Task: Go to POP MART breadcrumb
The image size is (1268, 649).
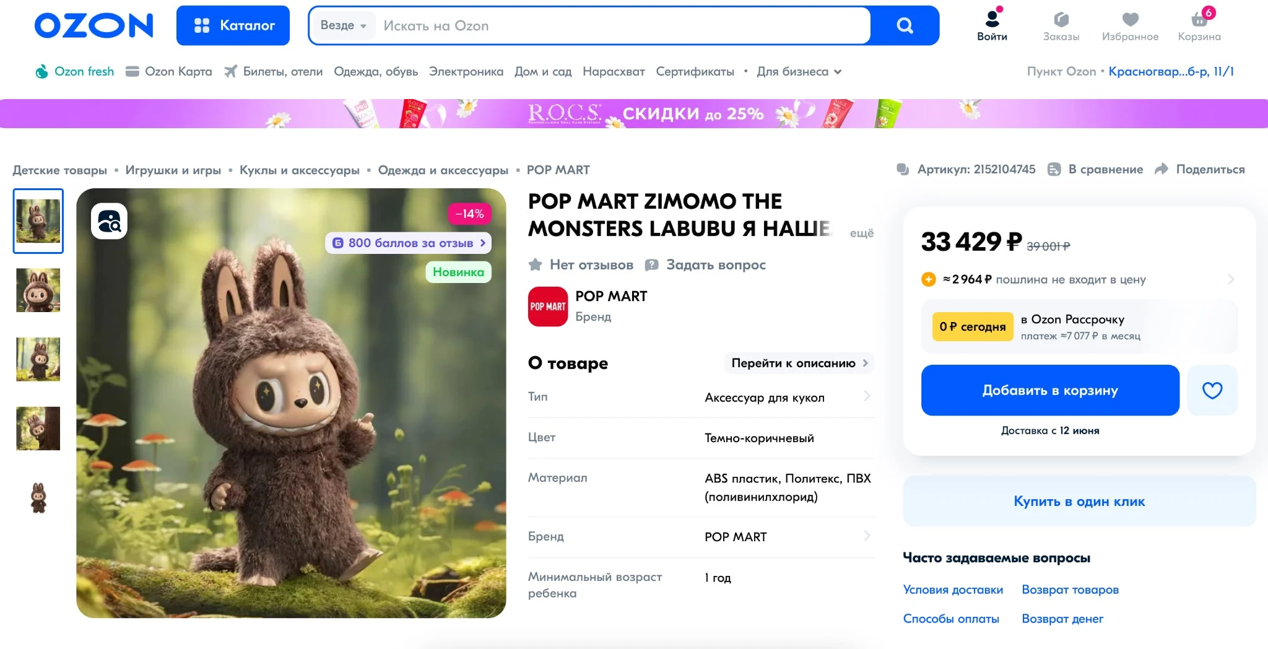Action: [x=558, y=170]
